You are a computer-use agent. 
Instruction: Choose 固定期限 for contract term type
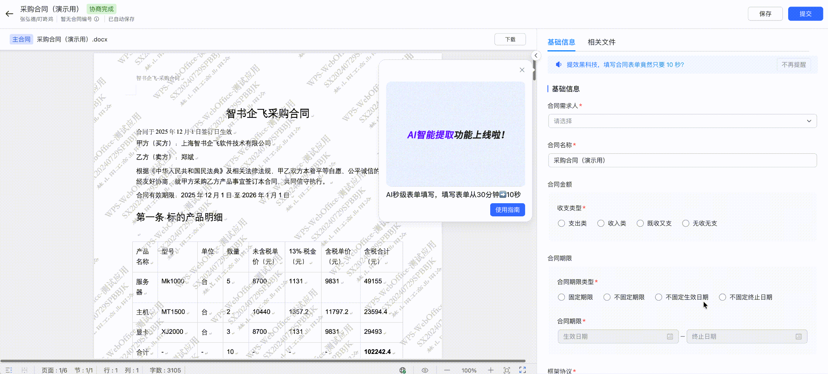pos(561,297)
